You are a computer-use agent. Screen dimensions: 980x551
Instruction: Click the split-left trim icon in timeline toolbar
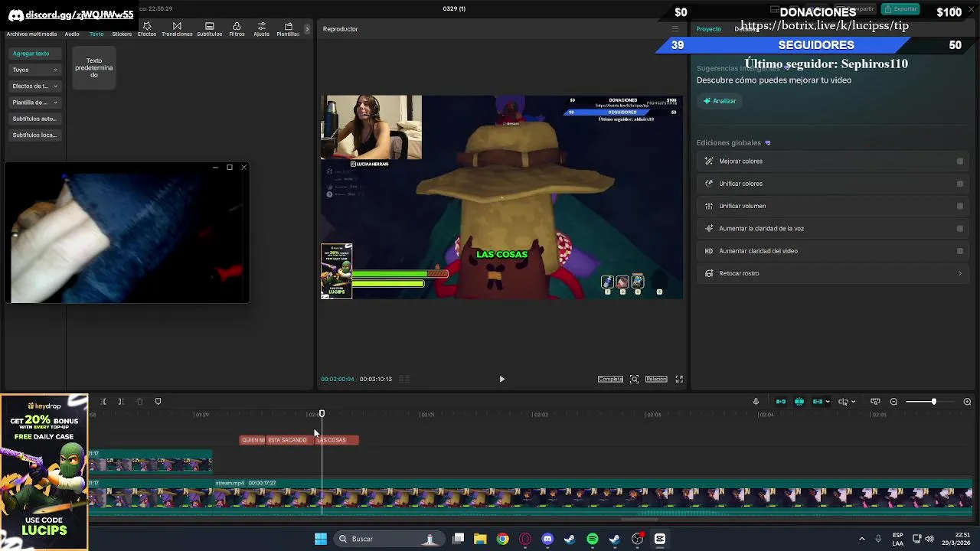tap(103, 402)
